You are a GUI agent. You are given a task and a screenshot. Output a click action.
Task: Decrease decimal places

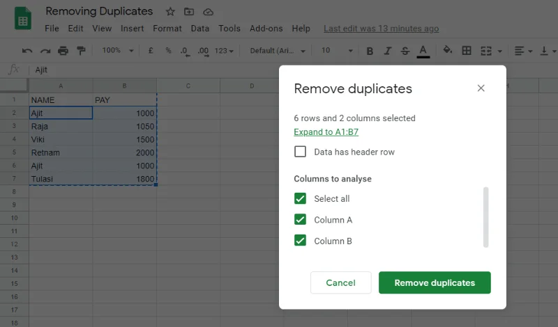(185, 51)
